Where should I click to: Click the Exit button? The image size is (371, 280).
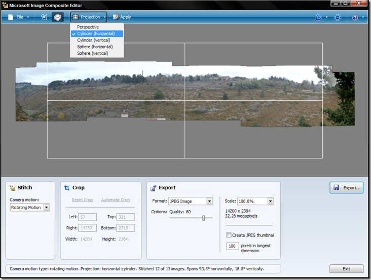click(346, 269)
